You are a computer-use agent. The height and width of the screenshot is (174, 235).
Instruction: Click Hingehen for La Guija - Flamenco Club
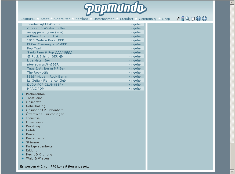135,81
